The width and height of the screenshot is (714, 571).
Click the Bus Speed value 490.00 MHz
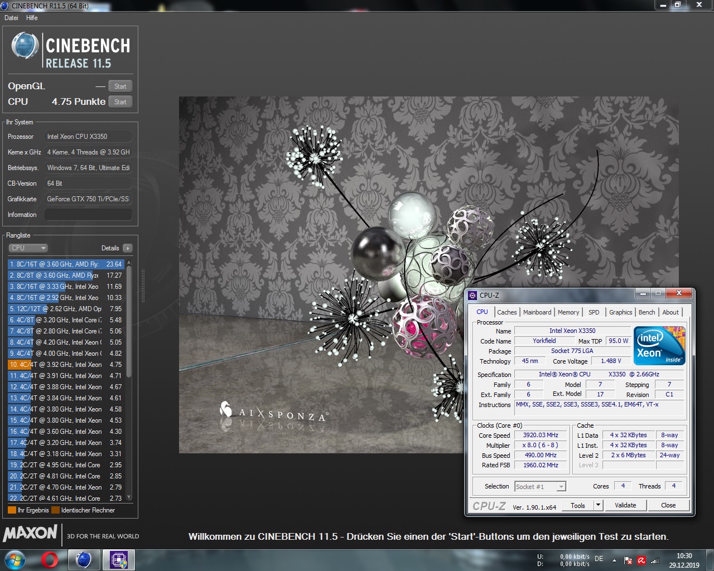[x=541, y=455]
